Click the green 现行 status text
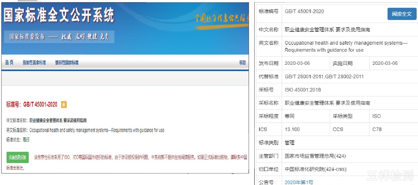The image size is (418, 185). click(26, 140)
